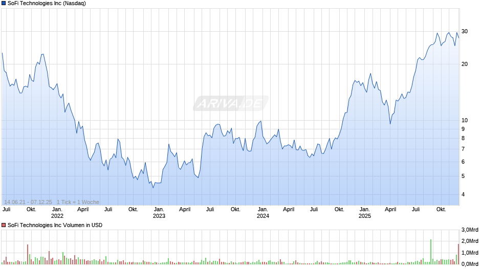The height and width of the screenshot is (269, 481).
Task: Click the price axis label 5
Action: click(463, 176)
